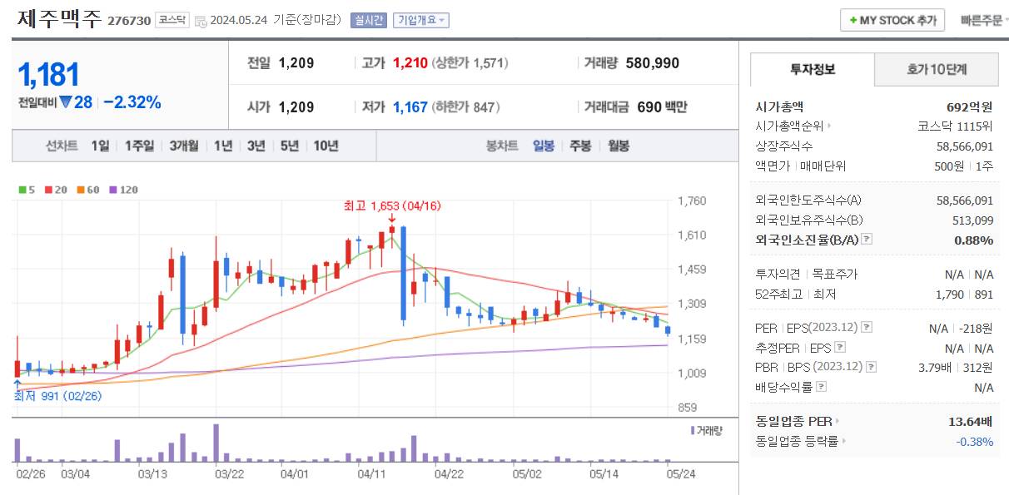Click the 실시간 real-time badge icon
The height and width of the screenshot is (495, 1009).
pos(368,20)
